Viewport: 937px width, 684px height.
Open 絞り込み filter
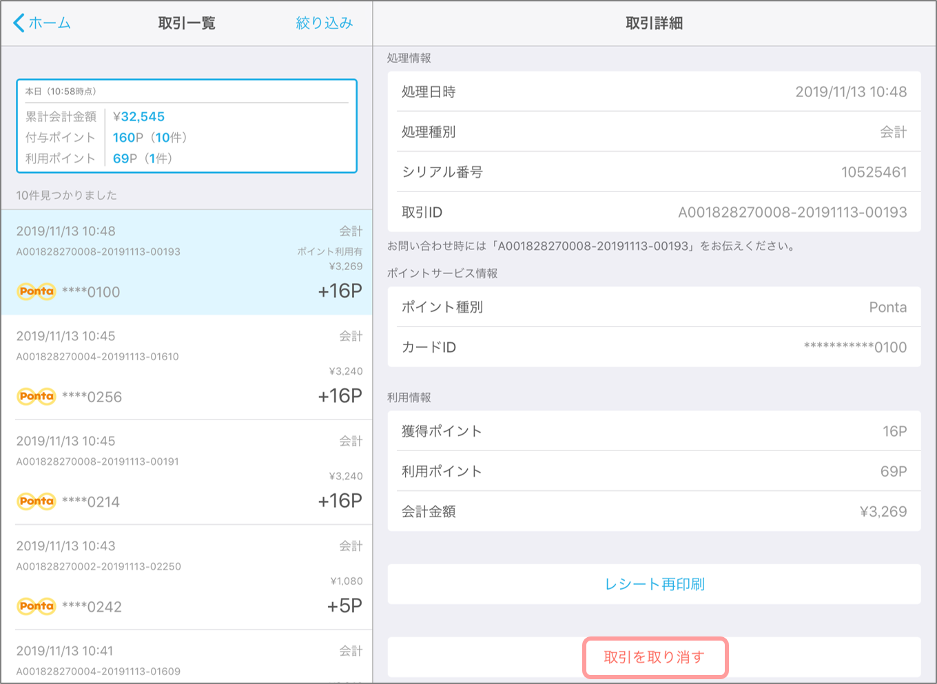click(324, 23)
